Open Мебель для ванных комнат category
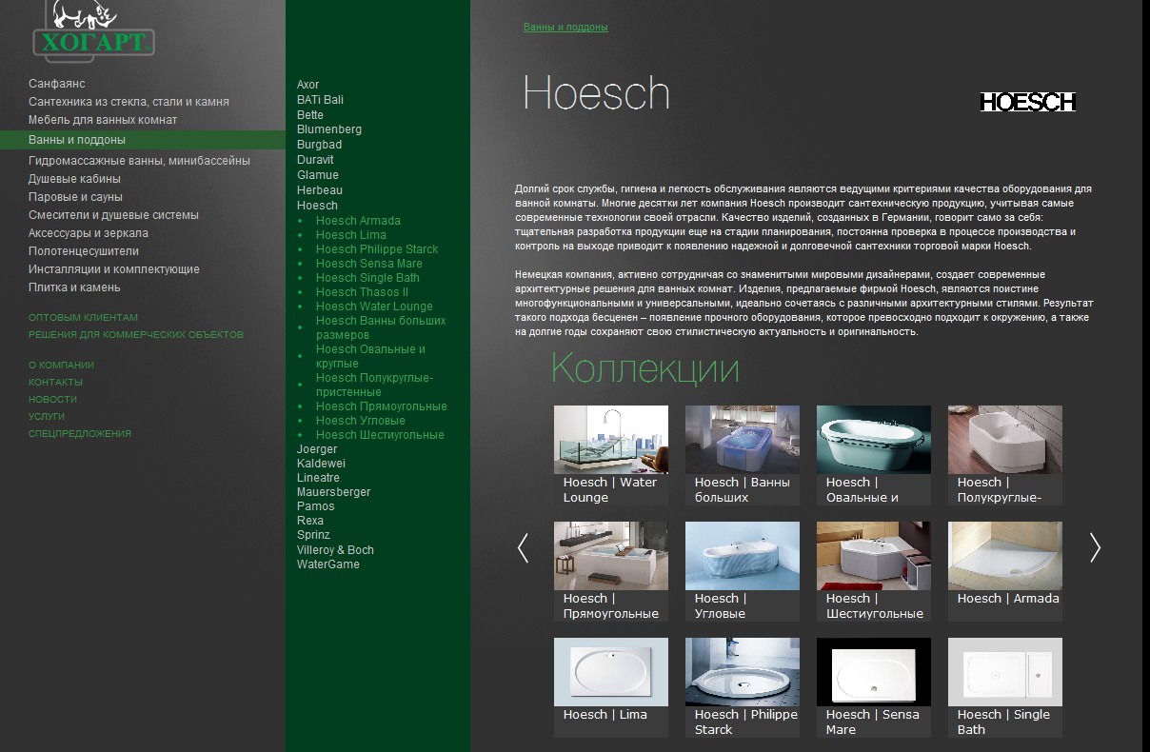The height and width of the screenshot is (752, 1150). point(103,120)
